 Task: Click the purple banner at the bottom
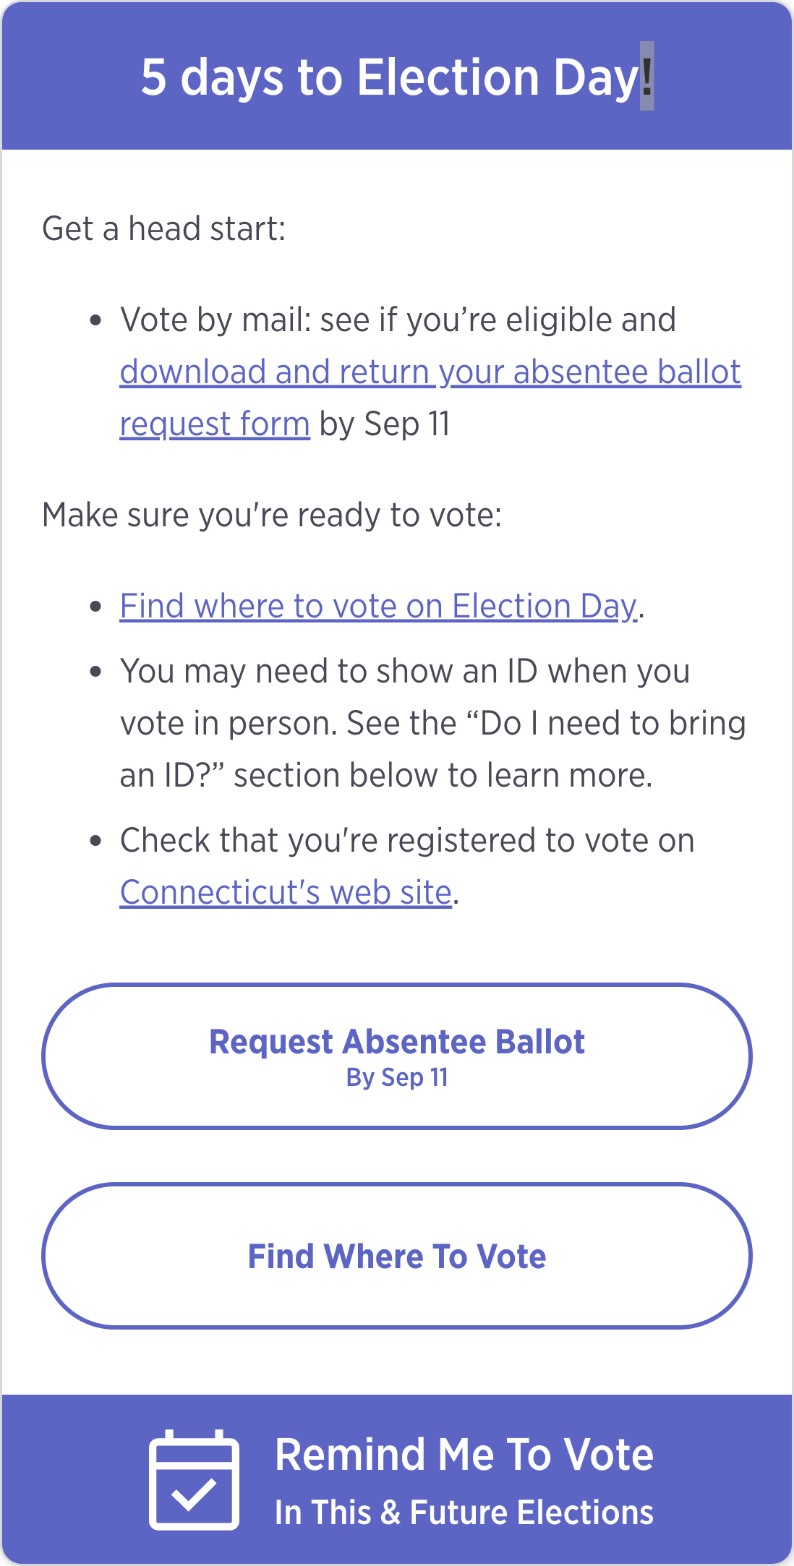click(x=397, y=1479)
